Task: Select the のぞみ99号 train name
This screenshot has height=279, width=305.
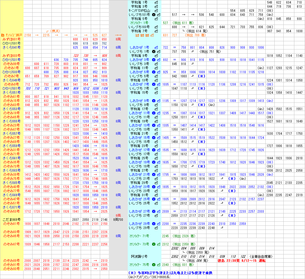Action: click(11, 64)
